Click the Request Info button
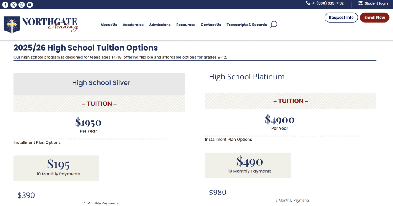The width and height of the screenshot is (393, 206). click(341, 18)
